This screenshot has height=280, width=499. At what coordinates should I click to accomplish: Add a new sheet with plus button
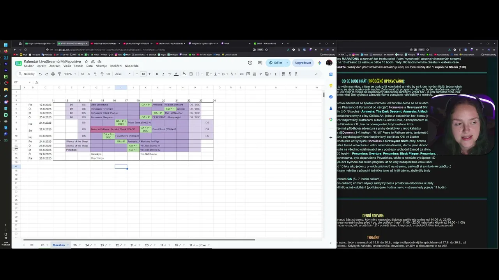tap(24, 245)
